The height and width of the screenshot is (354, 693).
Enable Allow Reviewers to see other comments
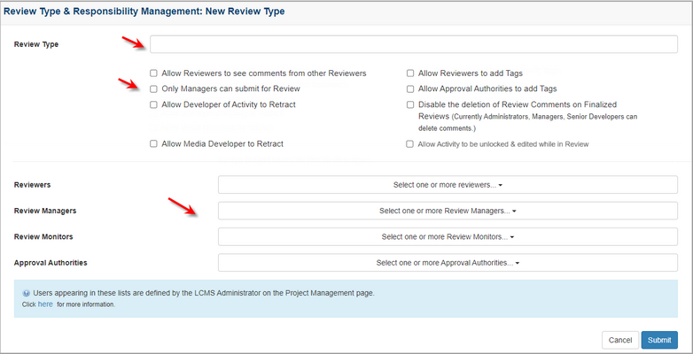(154, 73)
